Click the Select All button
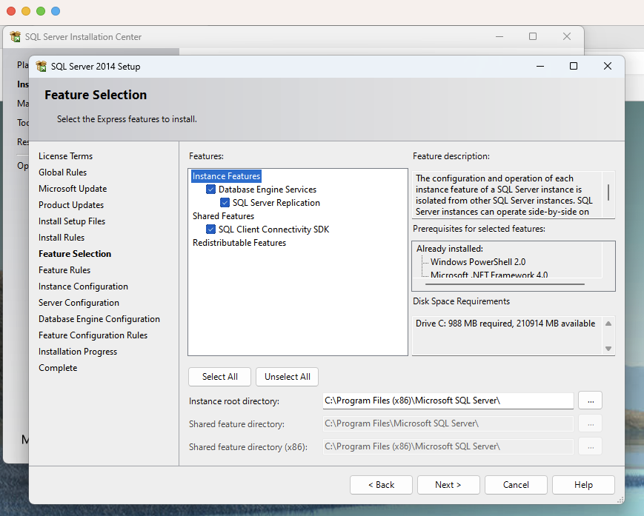This screenshot has width=644, height=516. pos(220,377)
